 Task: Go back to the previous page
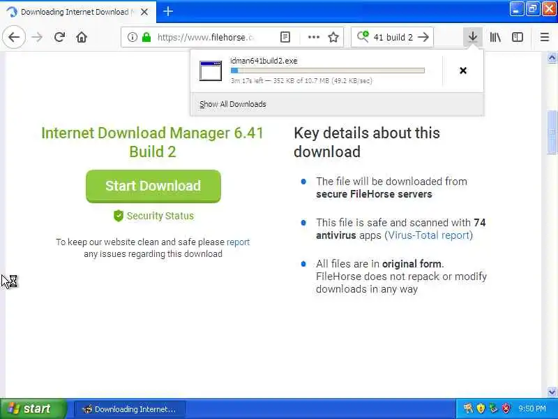(x=14, y=37)
